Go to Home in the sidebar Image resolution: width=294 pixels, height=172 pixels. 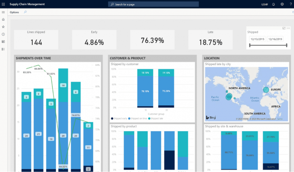coord(3,20)
